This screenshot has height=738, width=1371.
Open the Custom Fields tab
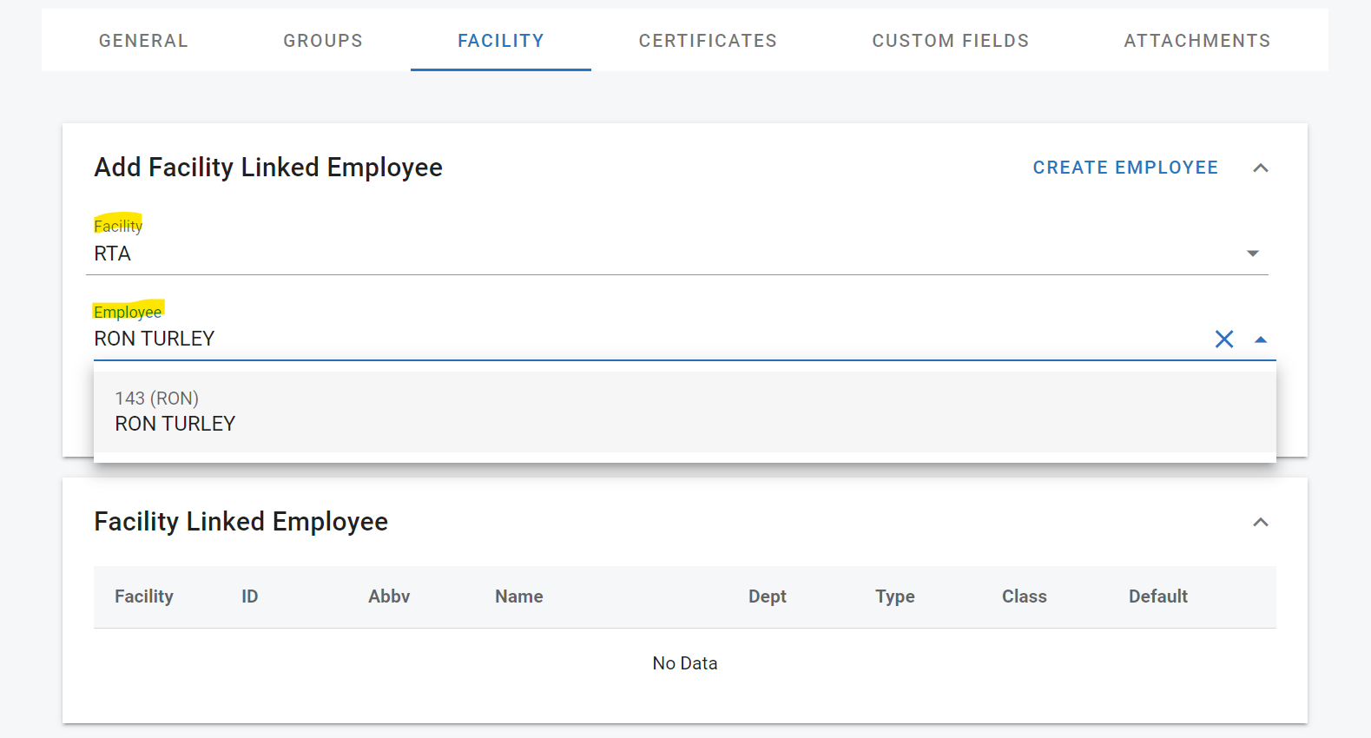[950, 41]
